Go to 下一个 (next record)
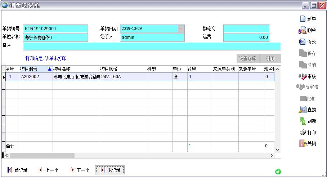 [x=79, y=170]
